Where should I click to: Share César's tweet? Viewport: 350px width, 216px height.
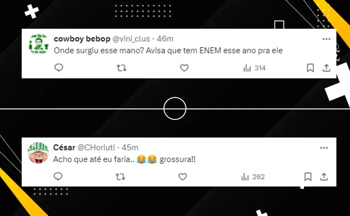pos(324,177)
